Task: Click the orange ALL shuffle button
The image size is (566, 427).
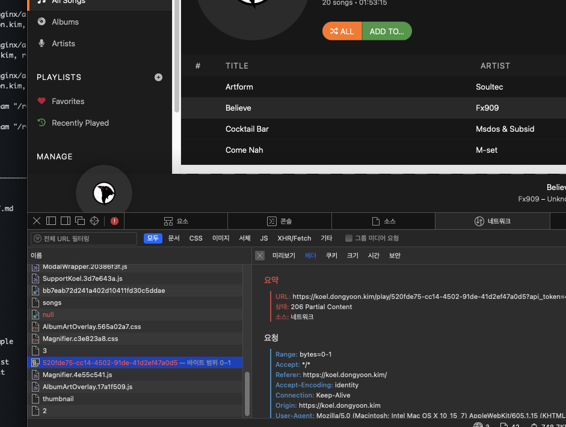Action: coord(342,31)
